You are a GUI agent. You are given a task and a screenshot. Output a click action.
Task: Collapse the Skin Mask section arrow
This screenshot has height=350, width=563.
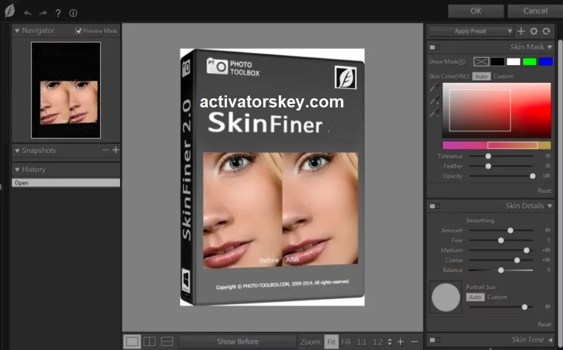[x=550, y=47]
